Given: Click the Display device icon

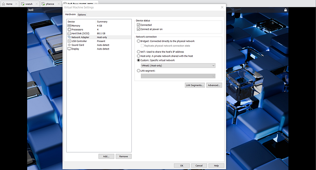Looking at the screenshot, I should click(70, 49).
